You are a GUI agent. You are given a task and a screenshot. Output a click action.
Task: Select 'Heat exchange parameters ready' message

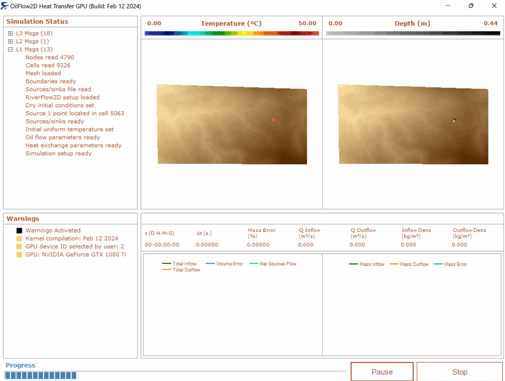pos(74,145)
